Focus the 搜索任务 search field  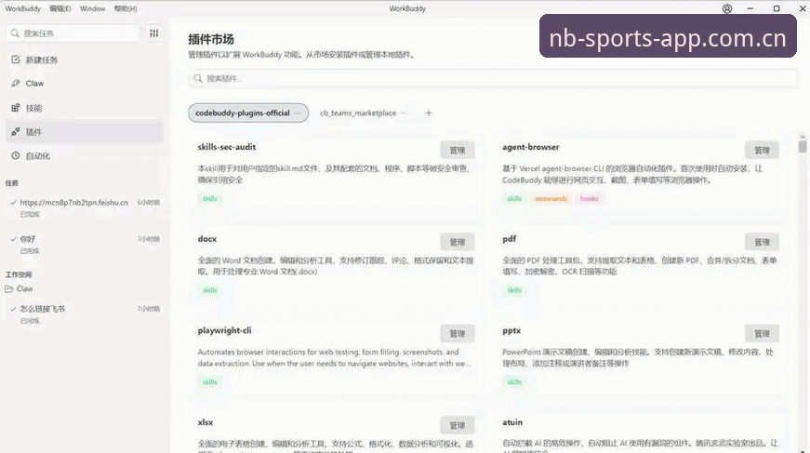pyautogui.click(x=73, y=33)
